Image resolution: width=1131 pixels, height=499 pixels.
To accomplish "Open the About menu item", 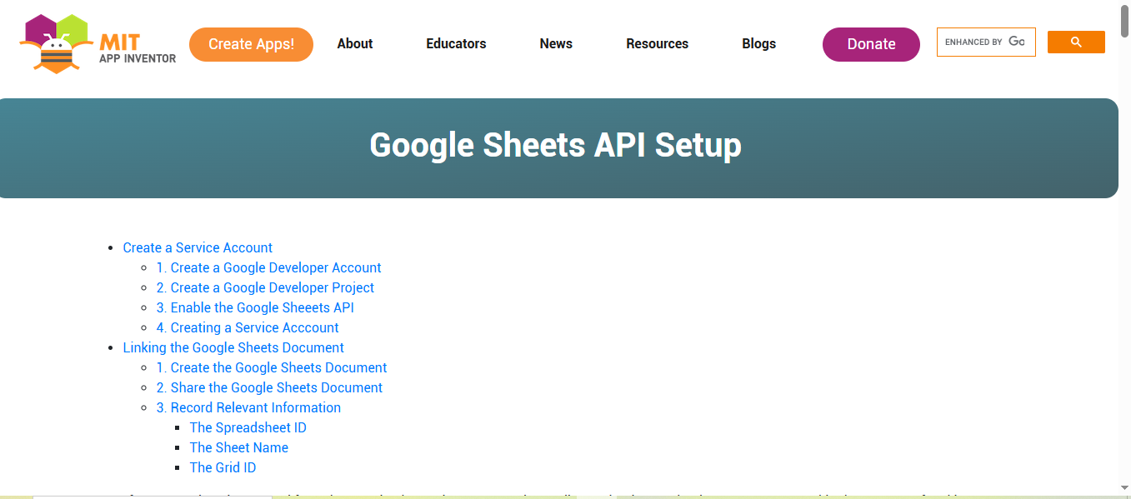I will 354,43.
